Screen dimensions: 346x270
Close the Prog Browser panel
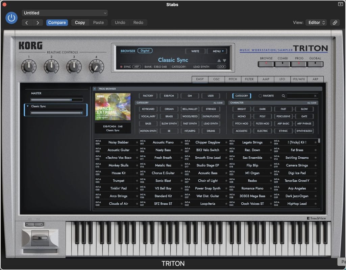pyautogui.click(x=95, y=89)
